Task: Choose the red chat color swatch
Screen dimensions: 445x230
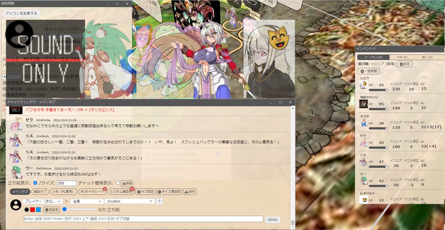Action: [32, 210]
